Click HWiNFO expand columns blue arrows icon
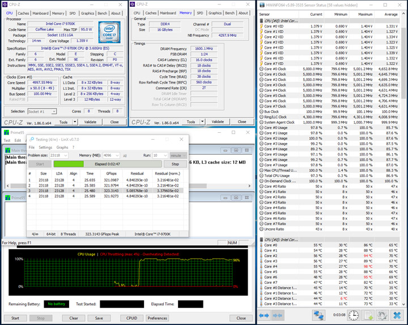408x325 pixels. pyautogui.click(x=265, y=315)
